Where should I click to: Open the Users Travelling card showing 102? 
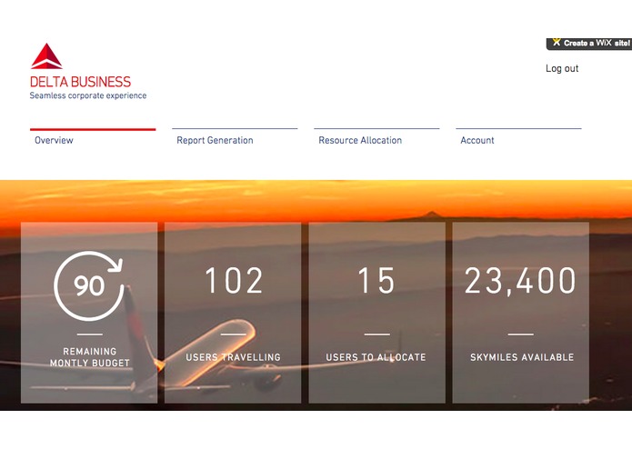pyautogui.click(x=233, y=313)
